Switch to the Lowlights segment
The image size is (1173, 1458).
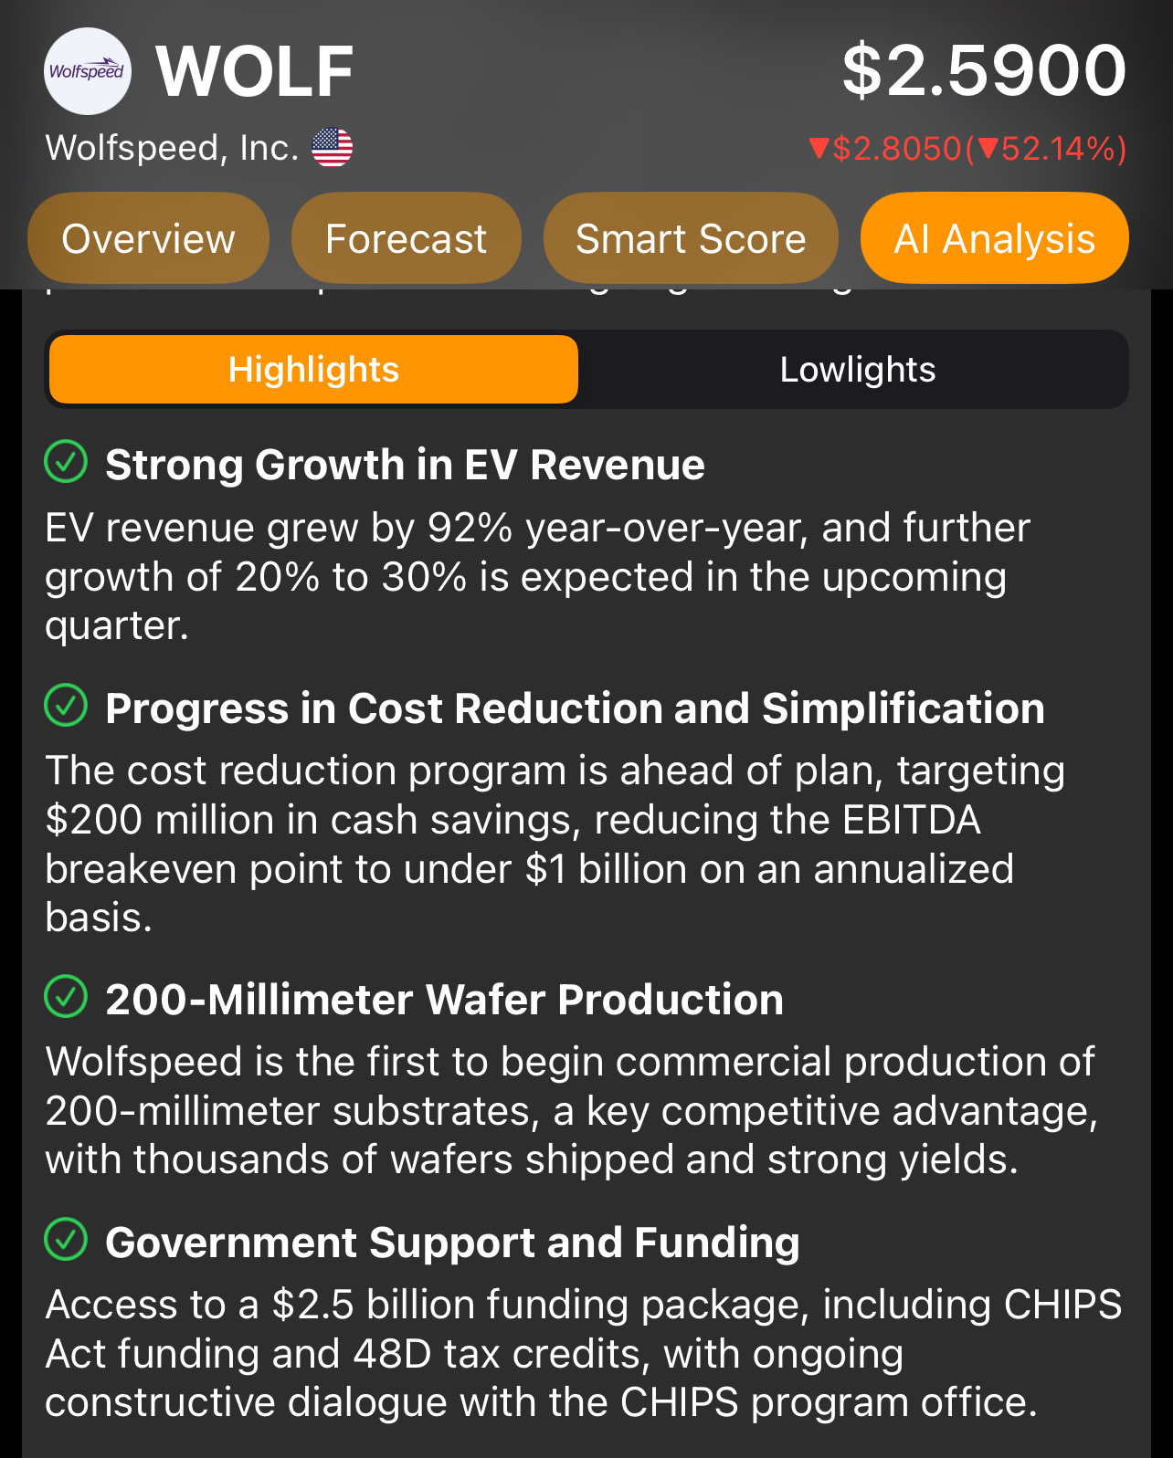click(857, 370)
